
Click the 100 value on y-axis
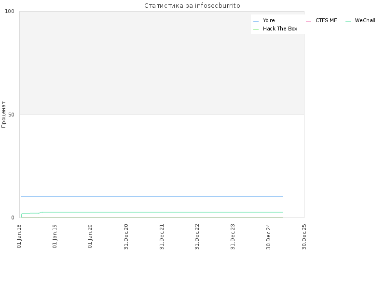click(x=10, y=11)
